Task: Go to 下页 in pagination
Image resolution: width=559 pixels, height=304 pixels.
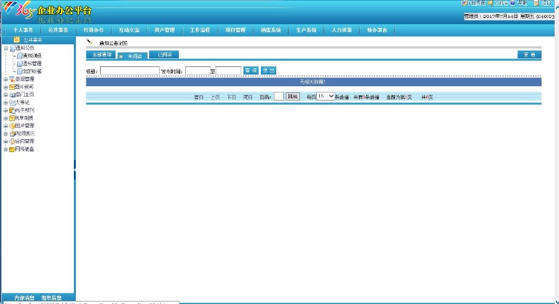Action: (232, 97)
